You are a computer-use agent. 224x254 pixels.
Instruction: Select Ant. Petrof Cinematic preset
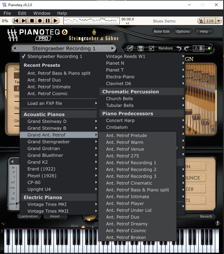[x=137, y=183]
